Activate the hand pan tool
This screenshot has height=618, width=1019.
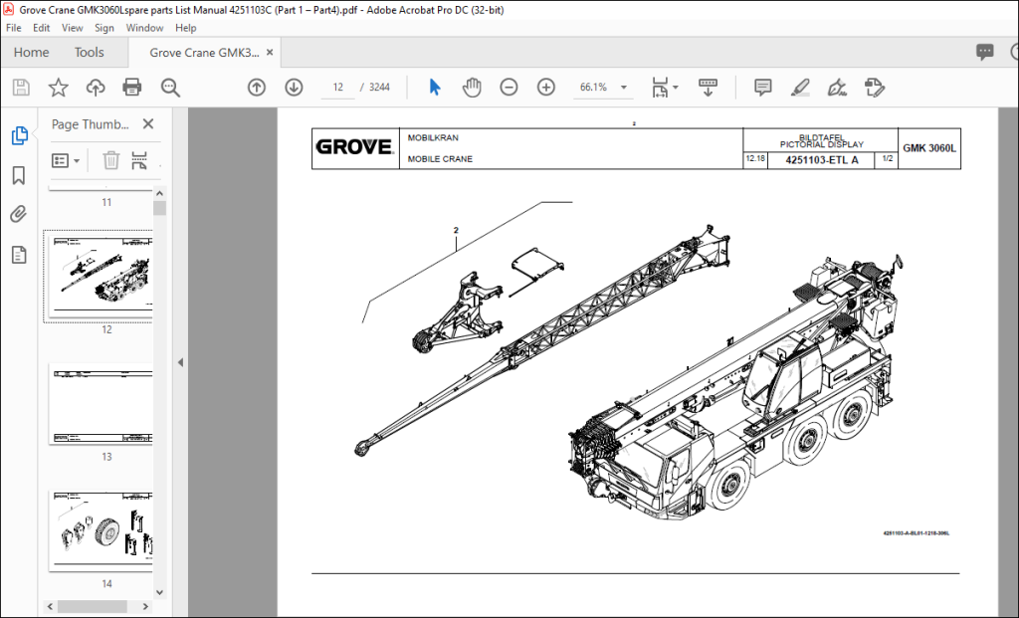pyautogui.click(x=472, y=88)
